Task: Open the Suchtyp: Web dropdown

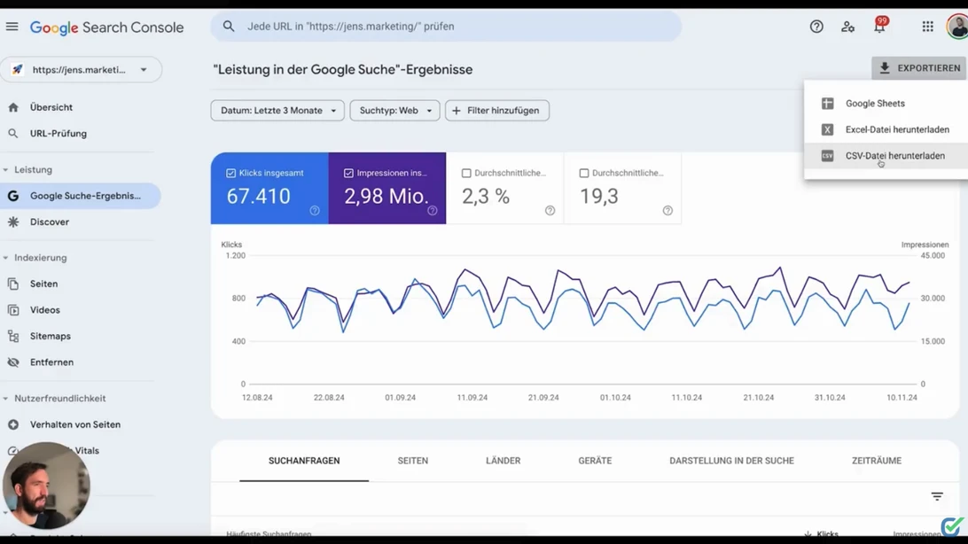Action: click(x=394, y=111)
